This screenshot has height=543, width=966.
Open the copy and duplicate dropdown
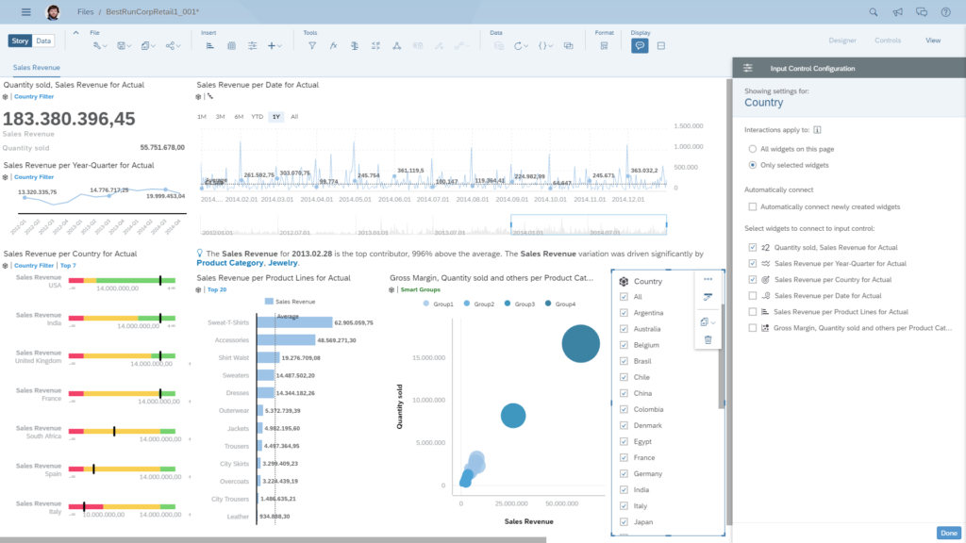tap(148, 45)
